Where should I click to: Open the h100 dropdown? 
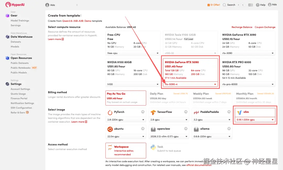(133, 84)
